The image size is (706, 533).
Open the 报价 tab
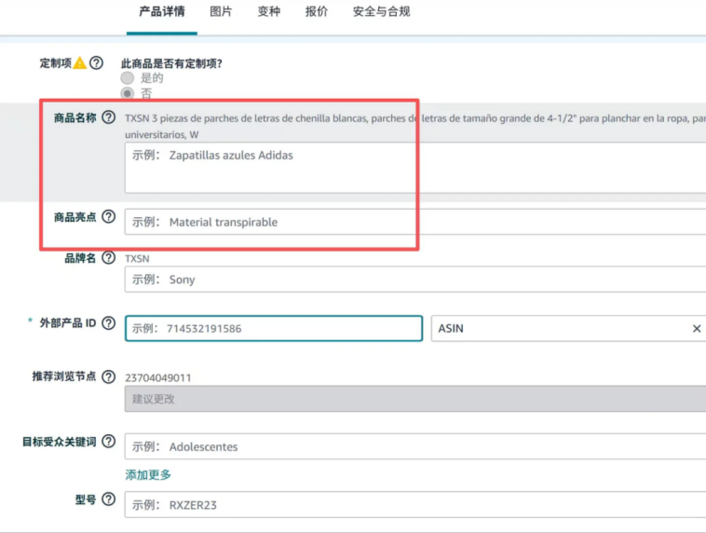317,12
